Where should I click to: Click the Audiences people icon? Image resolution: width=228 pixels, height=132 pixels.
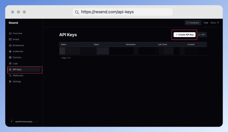[x=10, y=51]
